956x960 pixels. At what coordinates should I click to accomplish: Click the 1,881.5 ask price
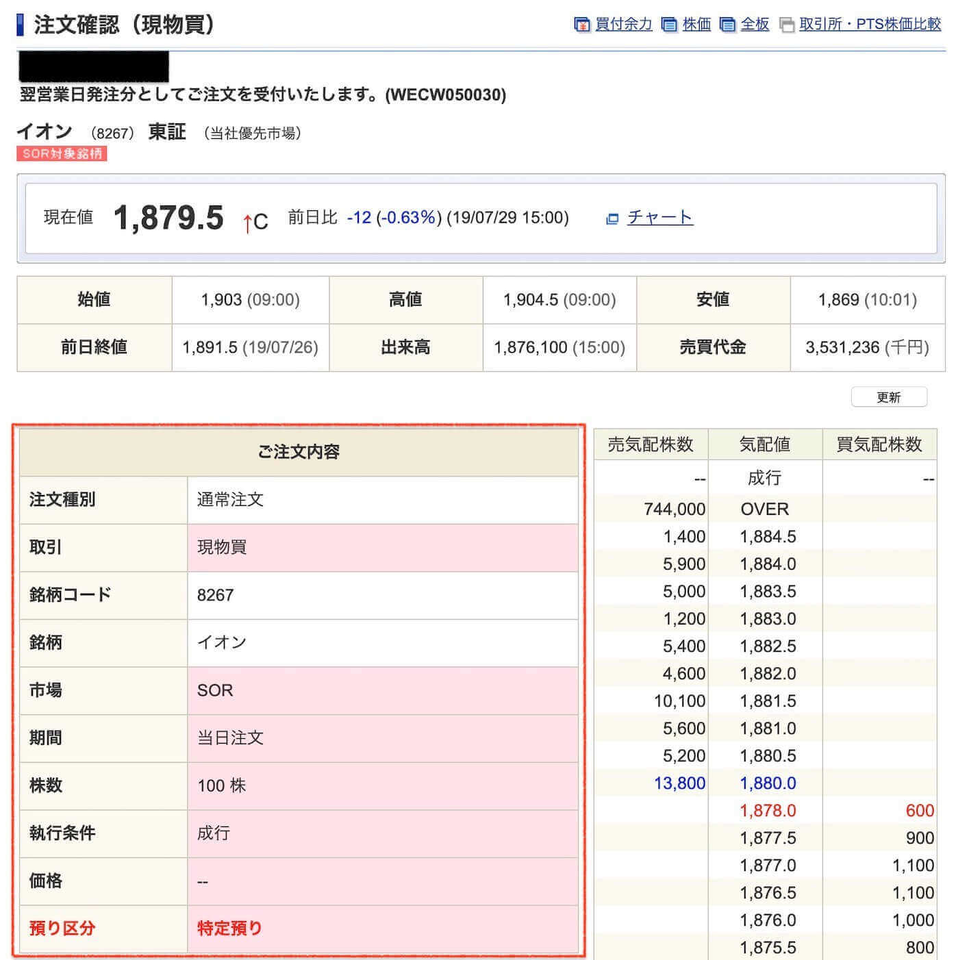[768, 701]
